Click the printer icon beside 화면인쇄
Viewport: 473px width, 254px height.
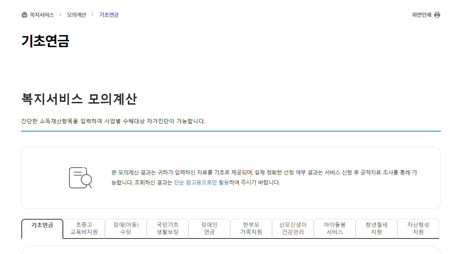[437, 15]
